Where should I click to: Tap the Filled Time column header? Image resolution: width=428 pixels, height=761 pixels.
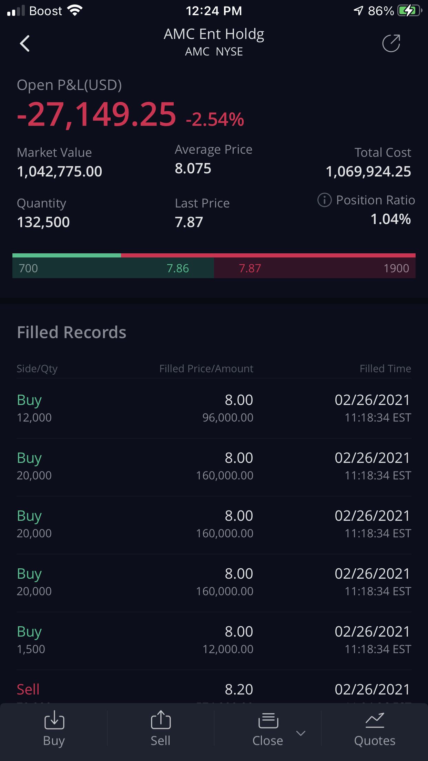tap(385, 369)
